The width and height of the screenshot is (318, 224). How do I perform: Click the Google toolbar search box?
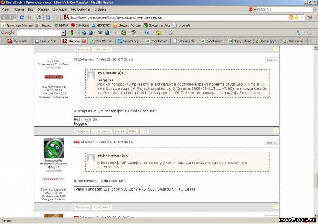coord(39,33)
